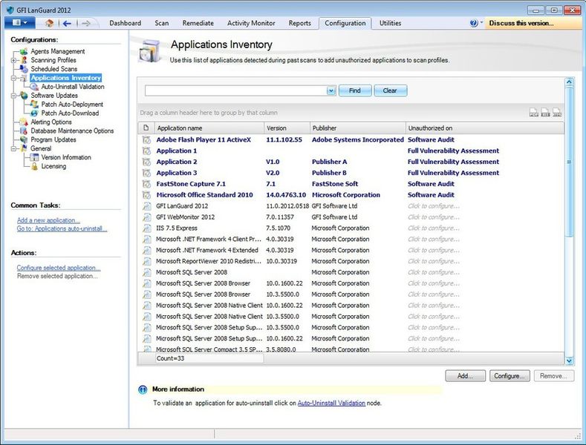Open the Utilities tab
The height and width of the screenshot is (445, 586).
coord(390,23)
